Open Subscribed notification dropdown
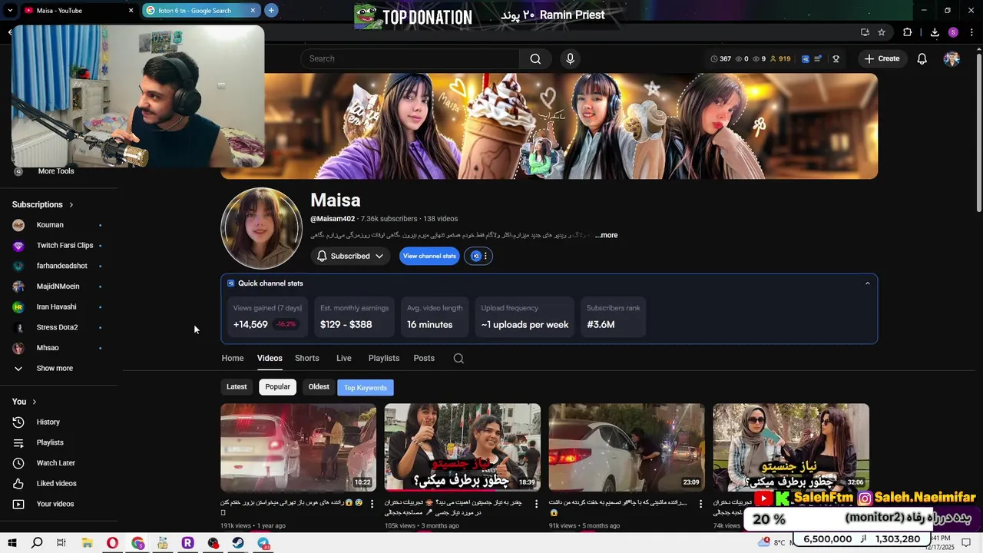 [349, 256]
